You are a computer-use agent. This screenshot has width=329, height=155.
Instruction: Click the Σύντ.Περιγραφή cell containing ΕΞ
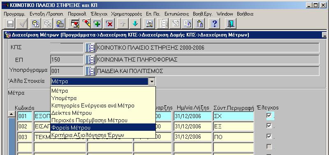(234, 126)
